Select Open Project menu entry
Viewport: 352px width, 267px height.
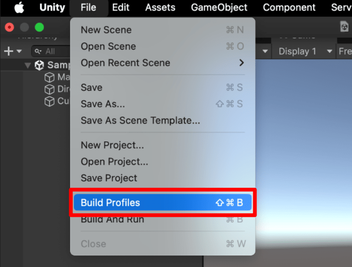point(114,162)
